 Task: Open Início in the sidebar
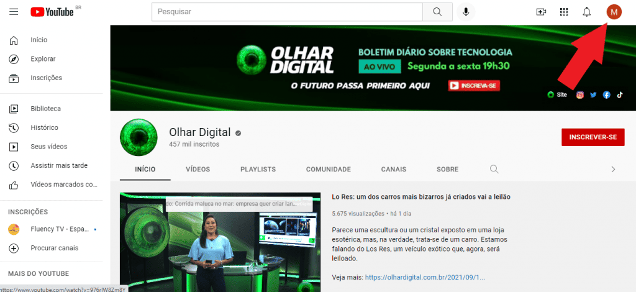click(39, 40)
